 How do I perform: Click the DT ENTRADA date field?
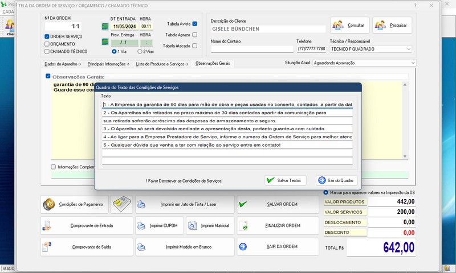124,27
